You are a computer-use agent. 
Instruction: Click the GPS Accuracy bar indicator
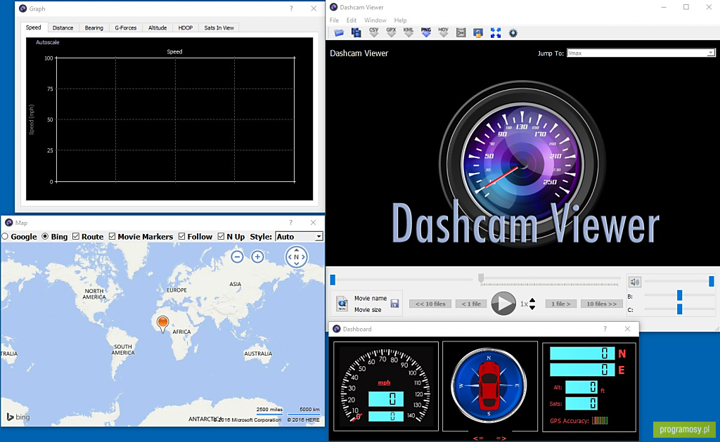(599, 420)
